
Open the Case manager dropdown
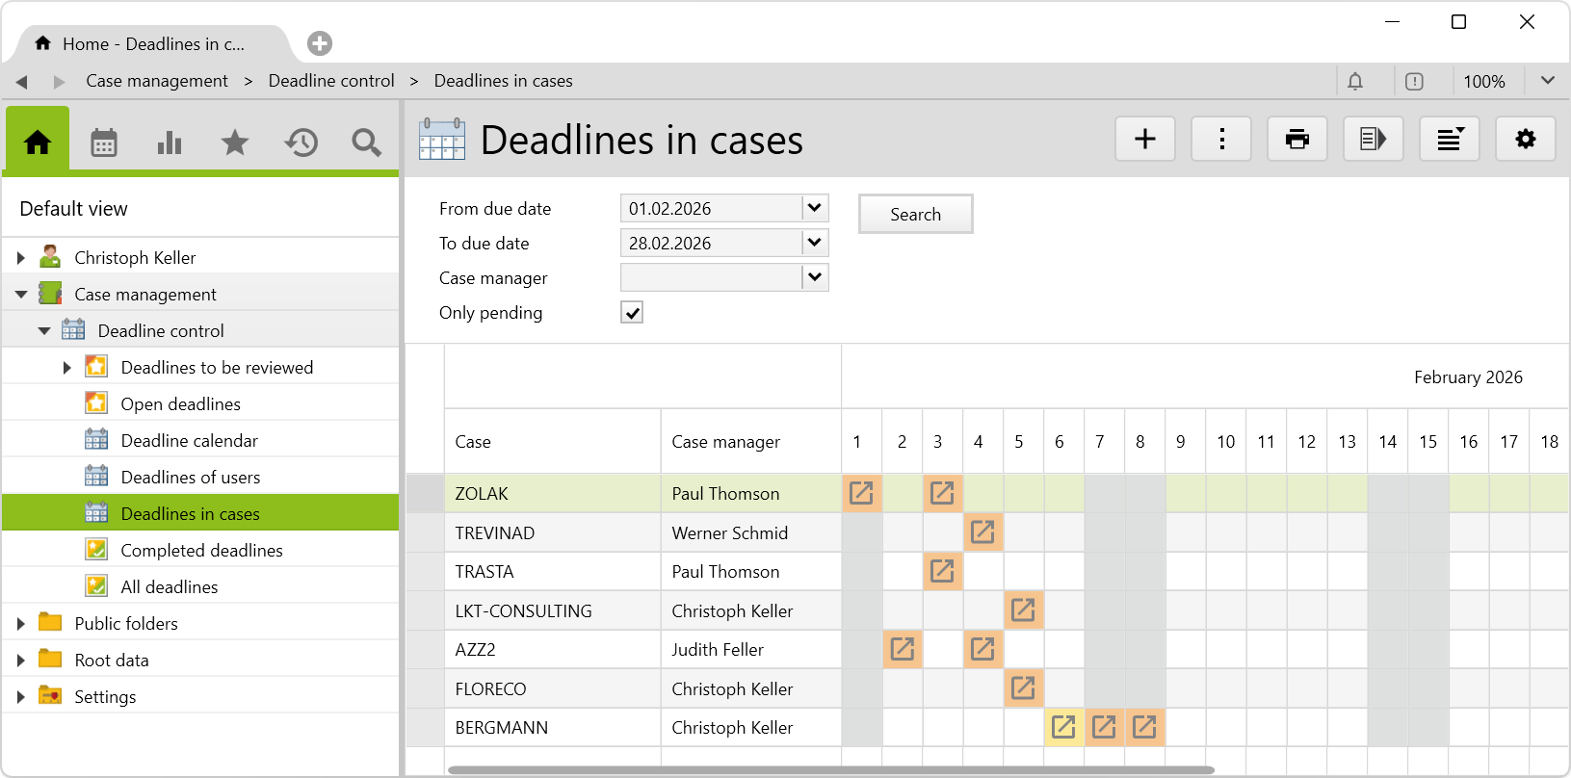(x=815, y=277)
